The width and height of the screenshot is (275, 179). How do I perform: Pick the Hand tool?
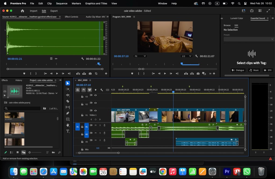tap(68, 125)
